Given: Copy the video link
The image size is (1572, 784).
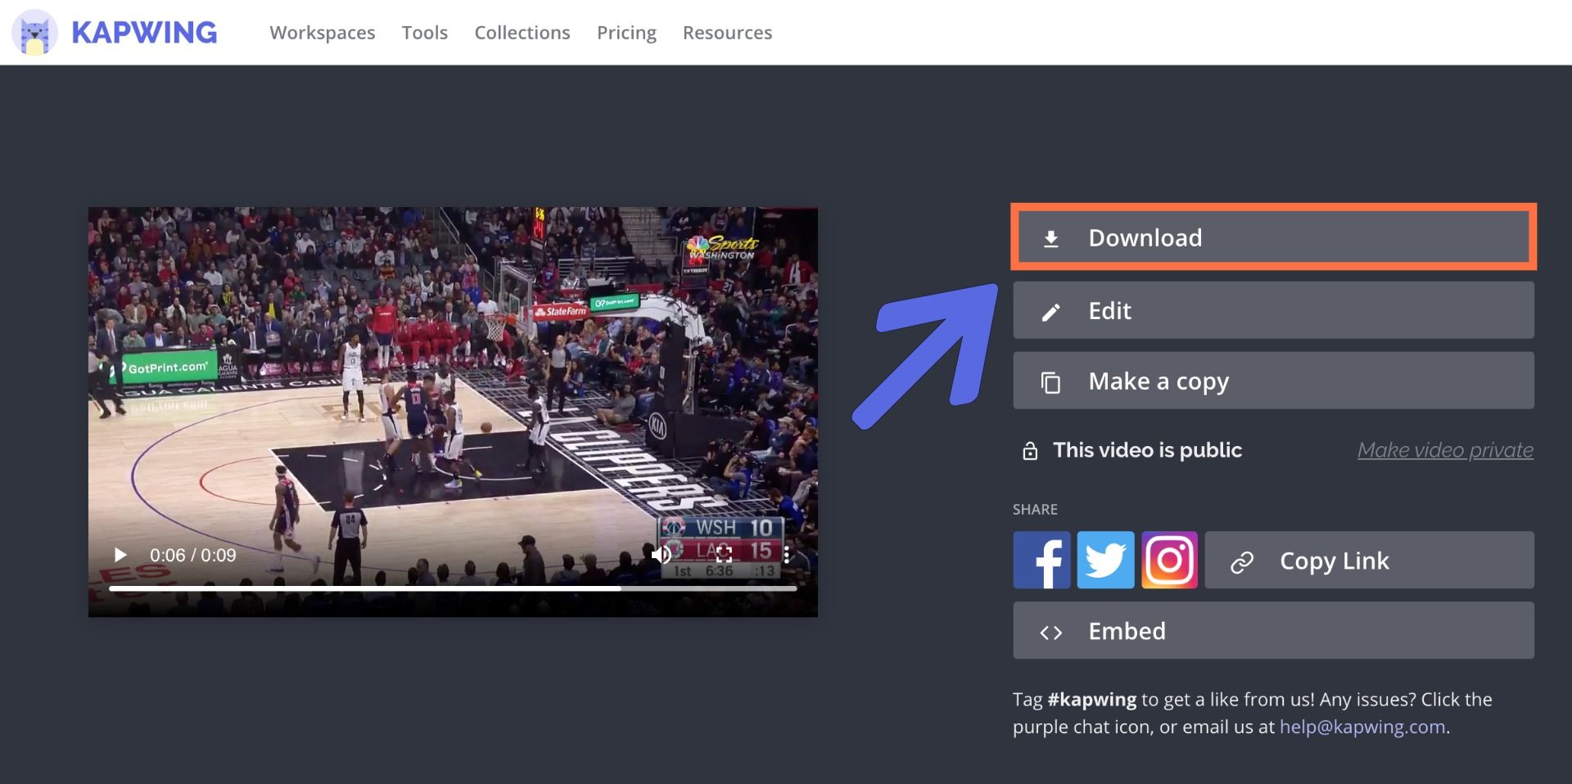Looking at the screenshot, I should (1369, 560).
